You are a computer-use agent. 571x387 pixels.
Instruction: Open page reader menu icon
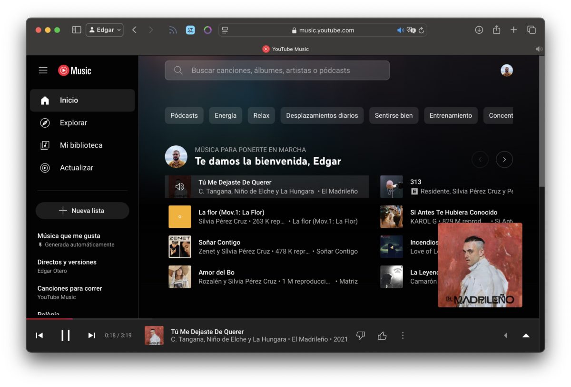(225, 30)
